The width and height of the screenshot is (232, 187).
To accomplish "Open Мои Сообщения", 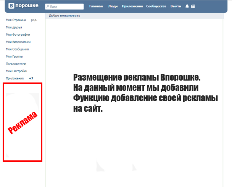I will (17, 49).
